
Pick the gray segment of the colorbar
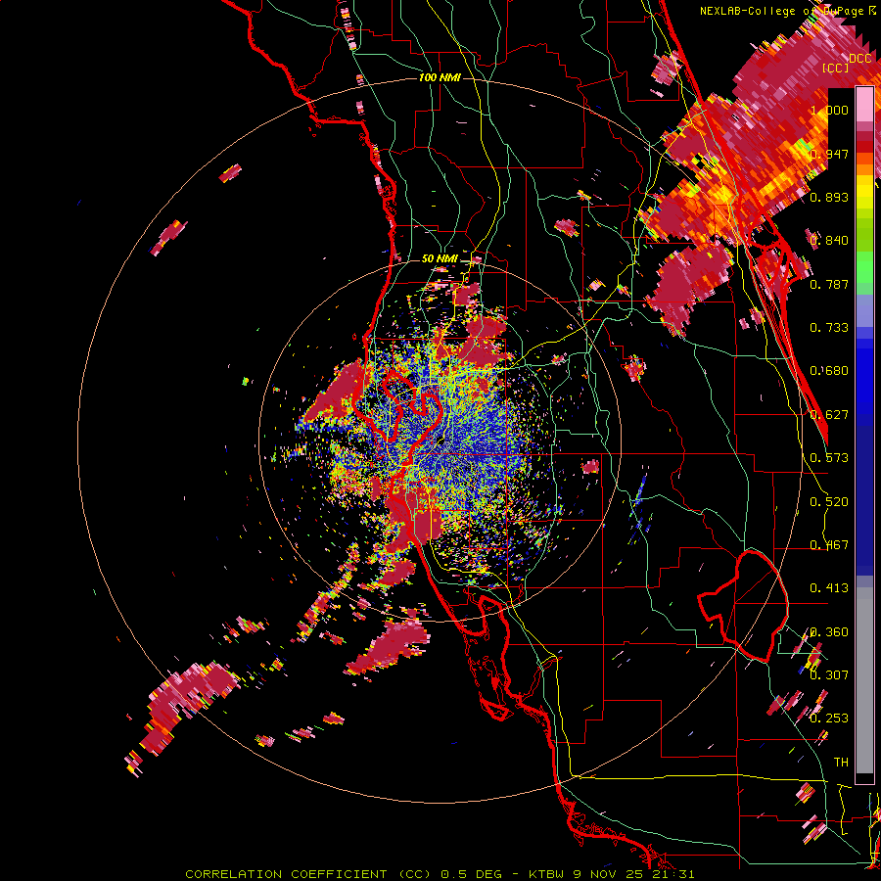pyautogui.click(x=864, y=680)
